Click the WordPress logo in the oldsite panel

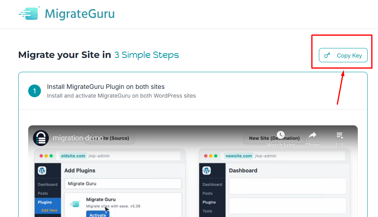point(42,171)
